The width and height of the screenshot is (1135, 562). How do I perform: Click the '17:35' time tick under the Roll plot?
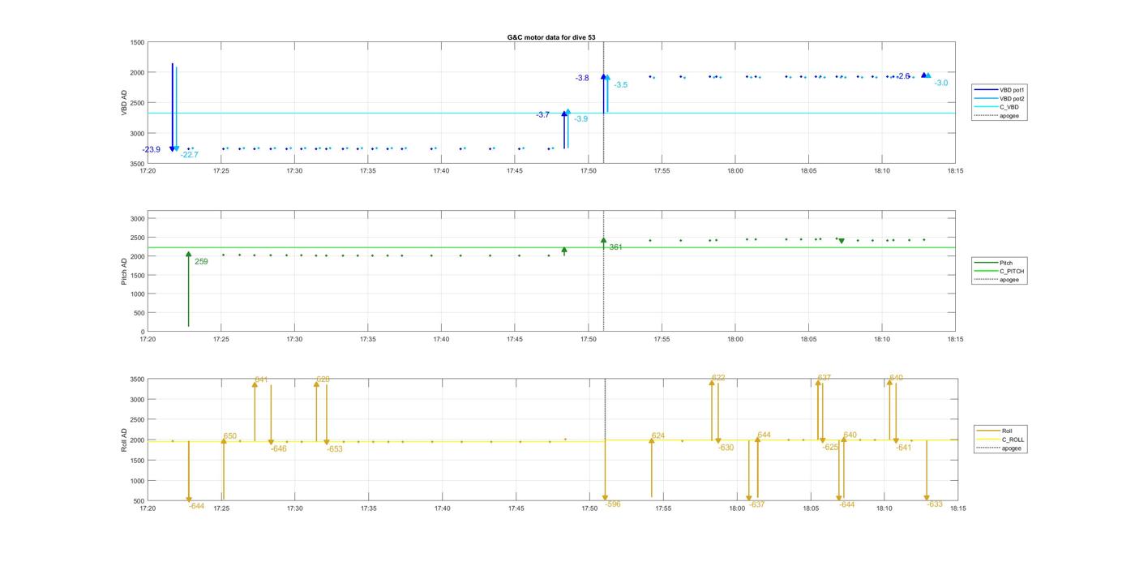[x=369, y=508]
